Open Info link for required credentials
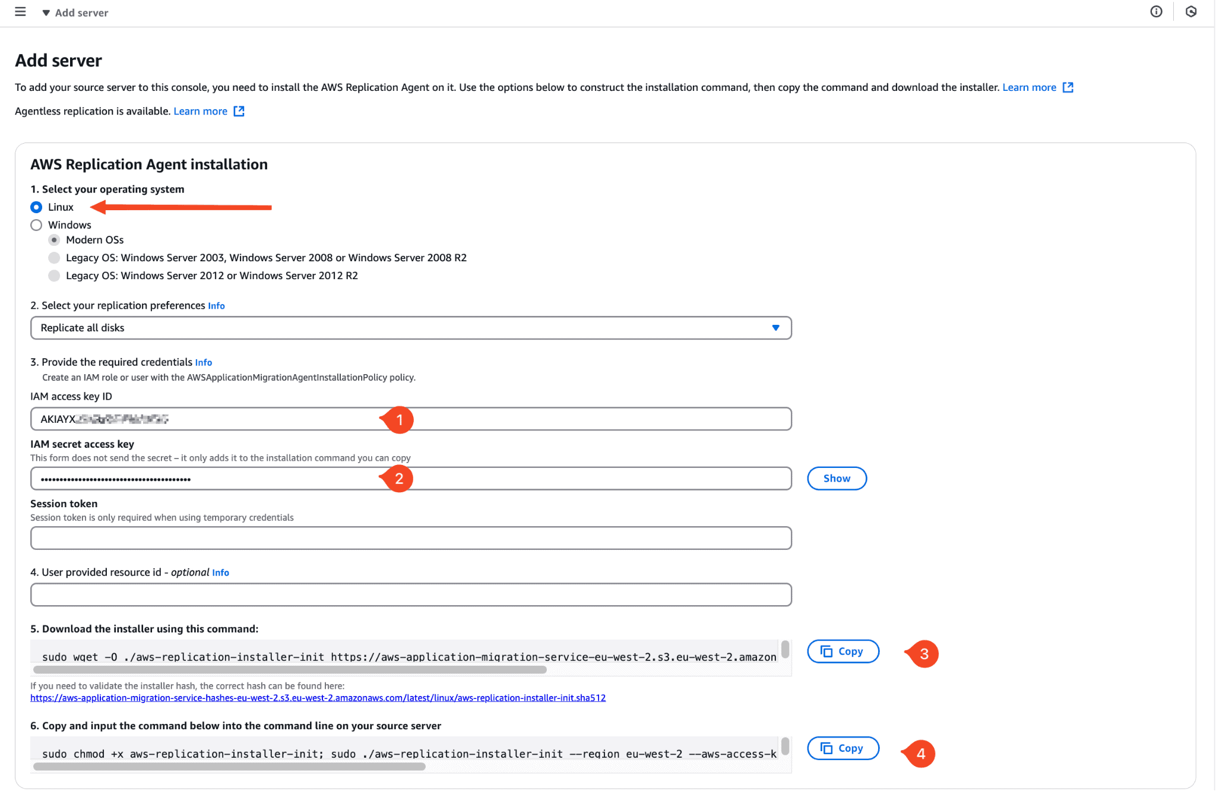Screen dimensions: 1216x791 [203, 363]
